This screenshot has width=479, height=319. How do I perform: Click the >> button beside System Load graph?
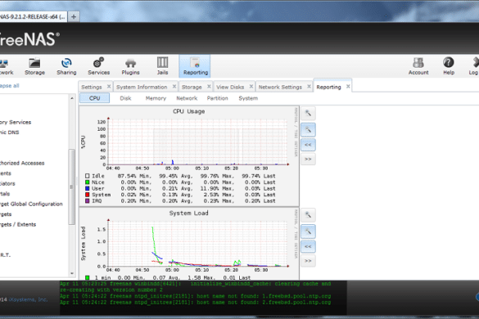(x=308, y=261)
